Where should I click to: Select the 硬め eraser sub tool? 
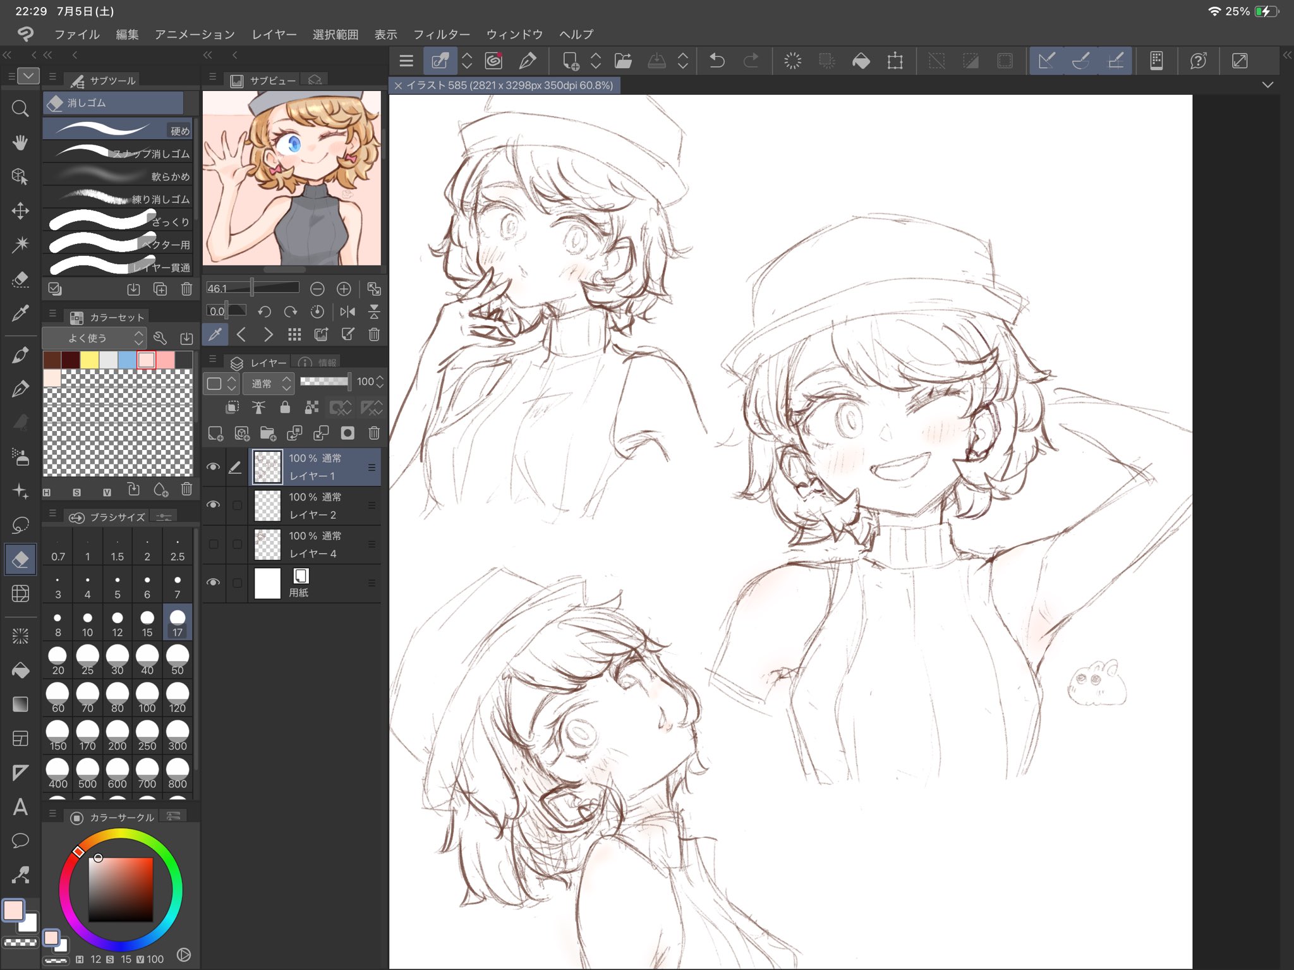[x=118, y=130]
